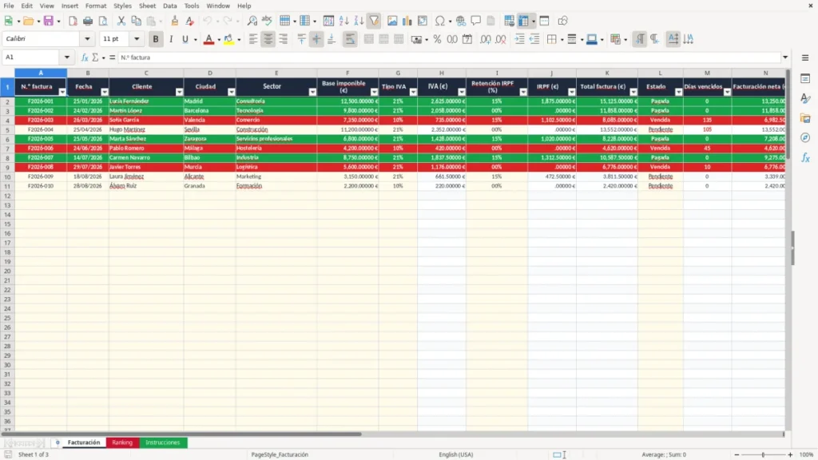818x460 pixels.
Task: Click the Spelling check icon
Action: pos(267,21)
